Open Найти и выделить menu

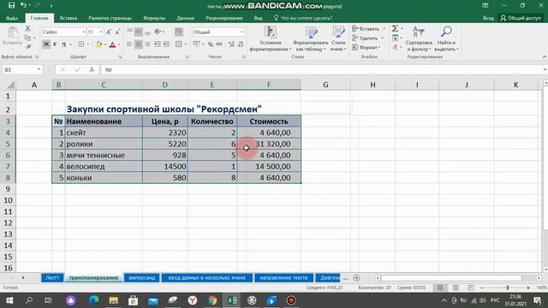pyautogui.click(x=446, y=38)
